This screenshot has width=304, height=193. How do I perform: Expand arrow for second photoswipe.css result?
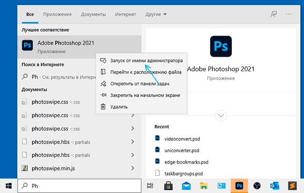[x=133, y=115]
